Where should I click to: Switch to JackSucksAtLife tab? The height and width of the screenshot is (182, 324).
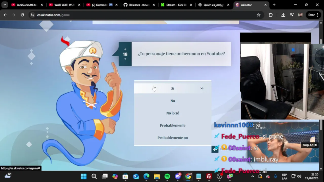tap(24, 5)
